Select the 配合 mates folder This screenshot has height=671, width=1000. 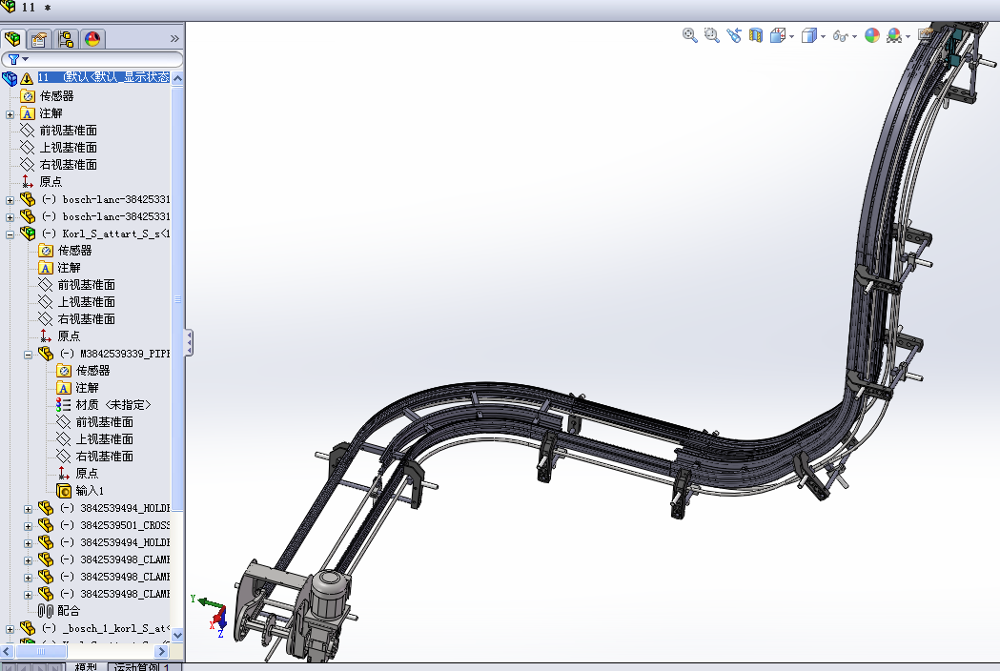69,611
